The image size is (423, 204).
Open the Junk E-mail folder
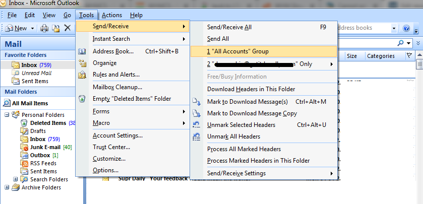point(46,147)
